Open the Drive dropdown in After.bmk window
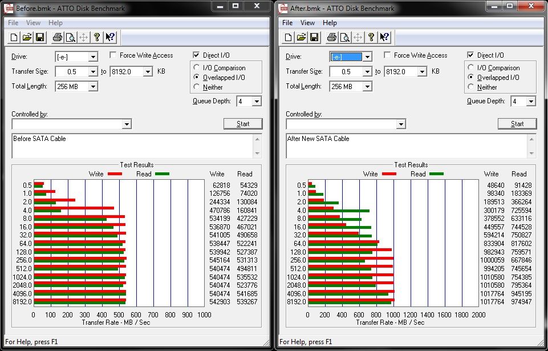The image size is (548, 351). (367, 57)
